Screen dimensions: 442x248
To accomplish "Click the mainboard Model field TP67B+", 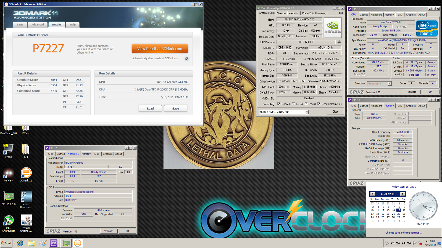I will tap(86, 167).
